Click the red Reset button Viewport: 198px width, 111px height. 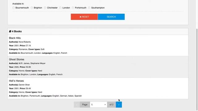[x=84, y=17]
